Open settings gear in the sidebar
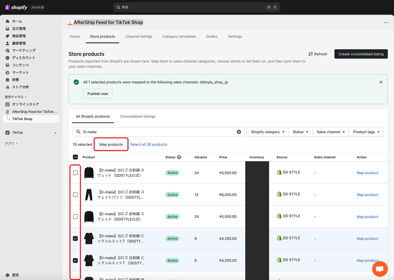Screen dimensions: 394x280 [x=8, y=275]
